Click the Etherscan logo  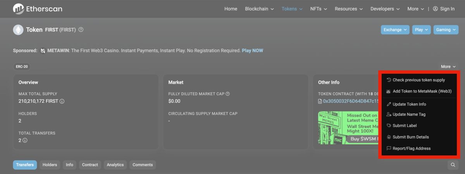click(37, 8)
